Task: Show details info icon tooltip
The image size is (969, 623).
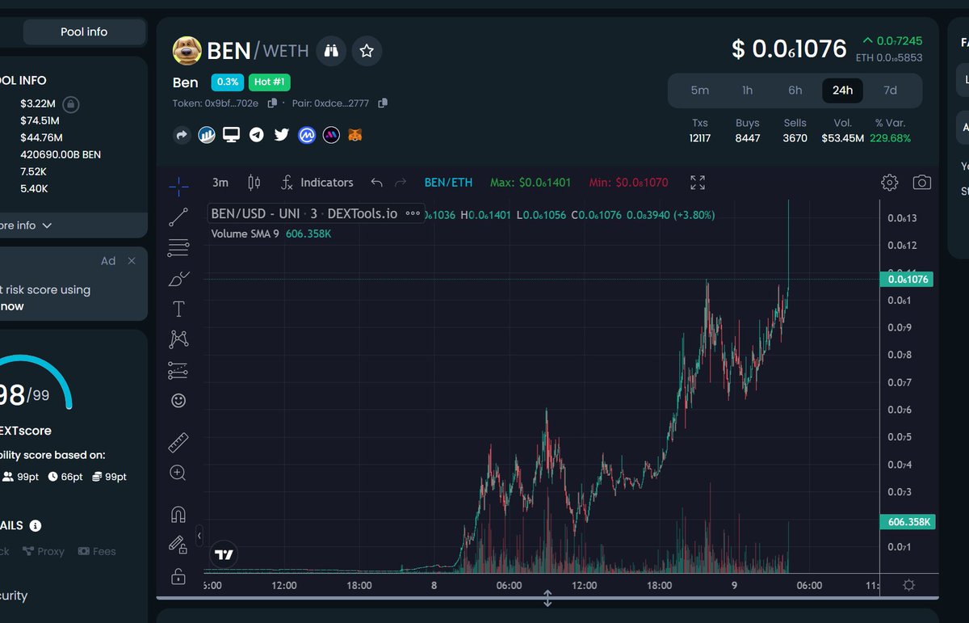Action: tap(36, 526)
